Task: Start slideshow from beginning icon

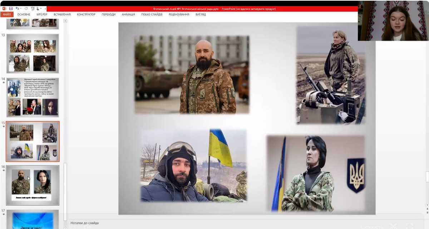Action: point(33,8)
